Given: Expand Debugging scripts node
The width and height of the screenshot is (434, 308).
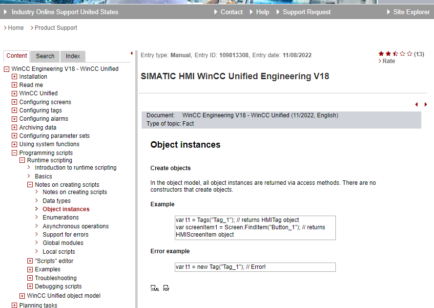Looking at the screenshot, I should (x=30, y=286).
